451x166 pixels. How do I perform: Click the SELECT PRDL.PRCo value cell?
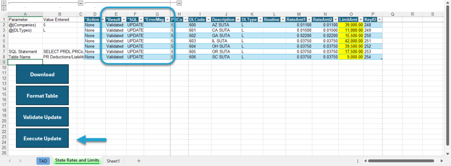[x=63, y=52]
